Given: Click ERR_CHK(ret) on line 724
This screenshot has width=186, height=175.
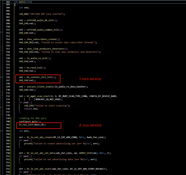Looking at the screenshot, I should pyautogui.click(x=27, y=71).
